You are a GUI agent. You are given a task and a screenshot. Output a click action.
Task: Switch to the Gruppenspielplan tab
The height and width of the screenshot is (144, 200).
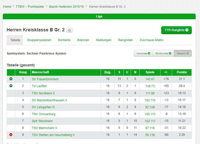click(39, 40)
